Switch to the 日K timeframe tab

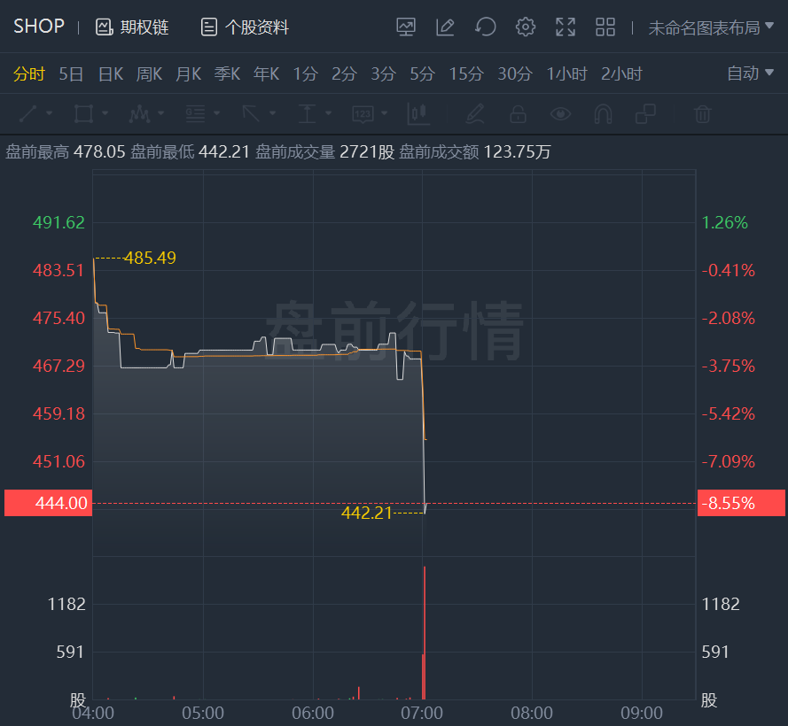click(111, 73)
